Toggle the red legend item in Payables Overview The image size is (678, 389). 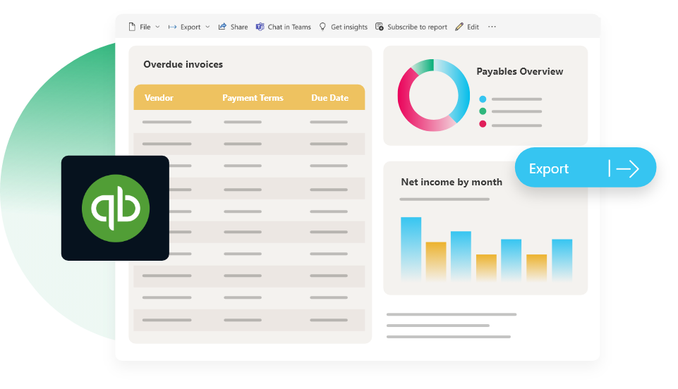pos(483,124)
